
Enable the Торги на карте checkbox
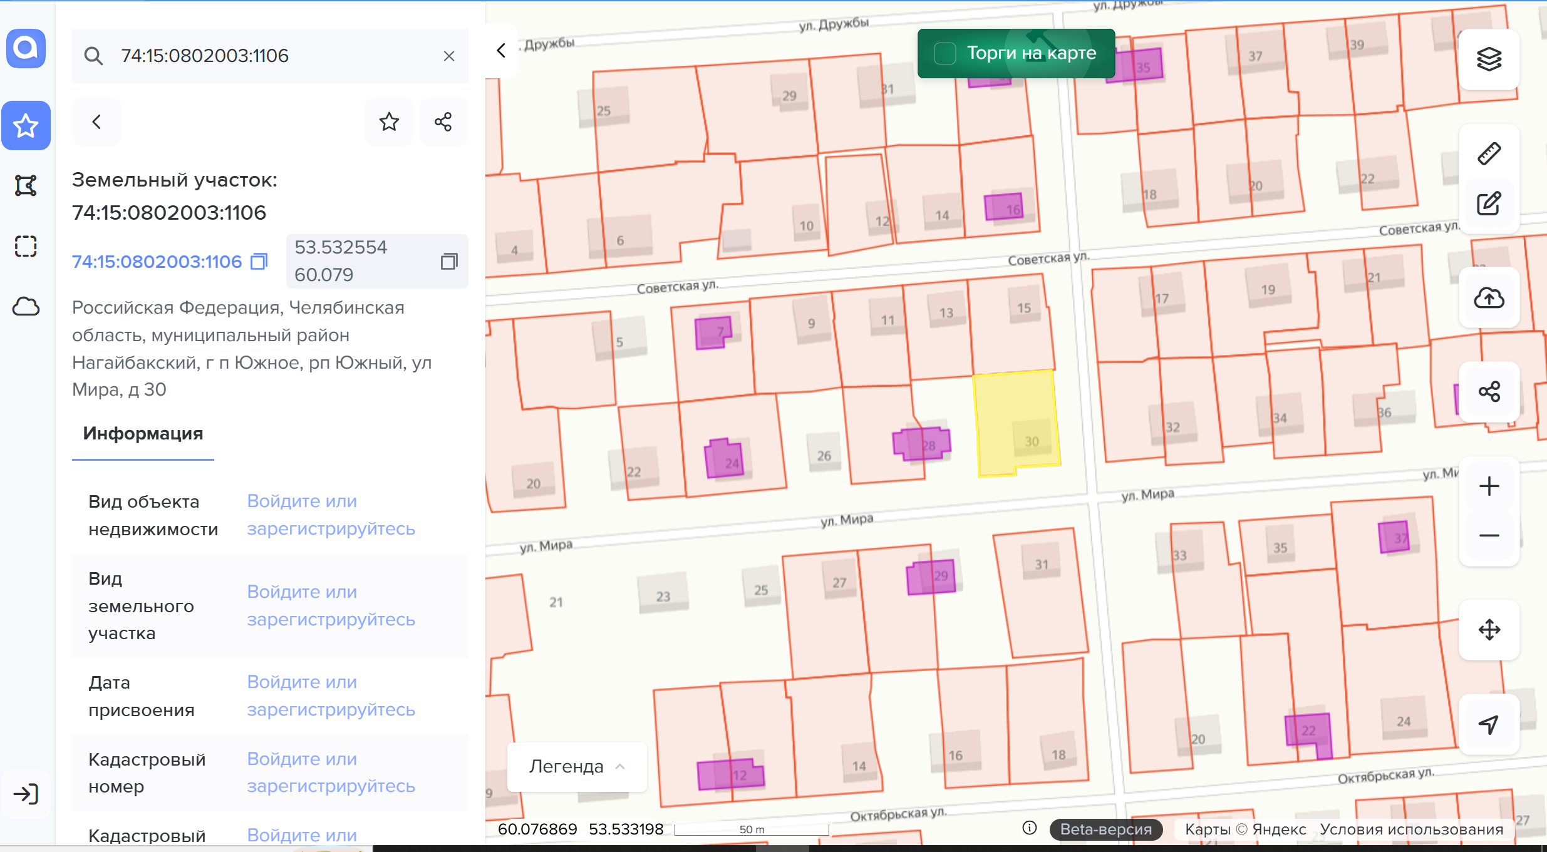(945, 53)
